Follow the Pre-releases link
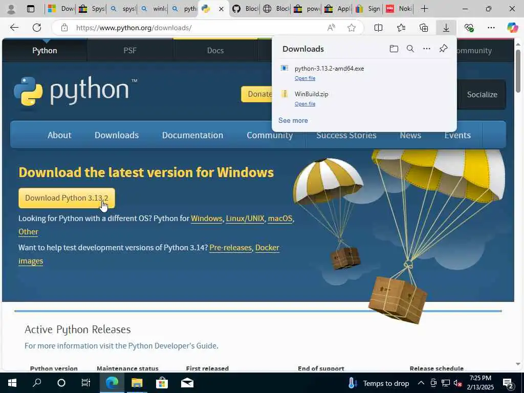The width and height of the screenshot is (524, 393). (x=230, y=248)
